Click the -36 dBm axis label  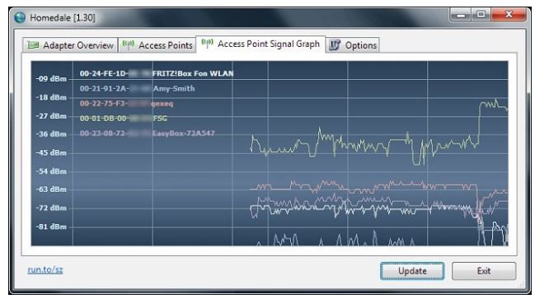[x=51, y=134]
